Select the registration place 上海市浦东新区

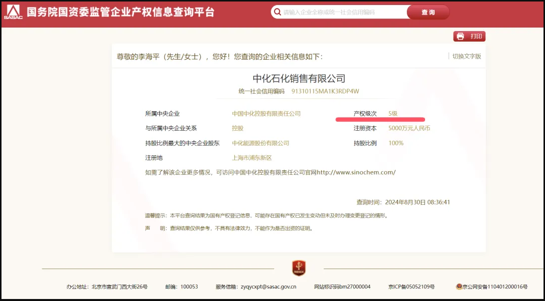coord(252,158)
